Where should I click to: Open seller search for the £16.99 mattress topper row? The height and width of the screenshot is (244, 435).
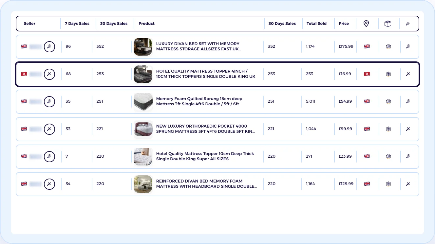click(x=49, y=74)
